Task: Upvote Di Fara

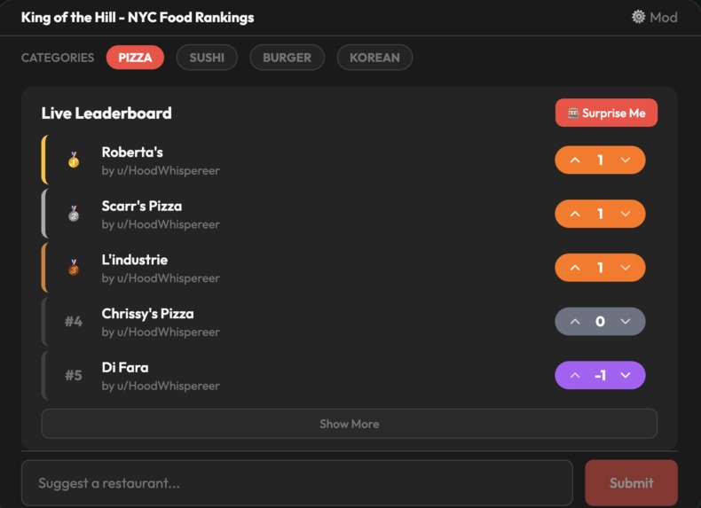Action: 575,375
